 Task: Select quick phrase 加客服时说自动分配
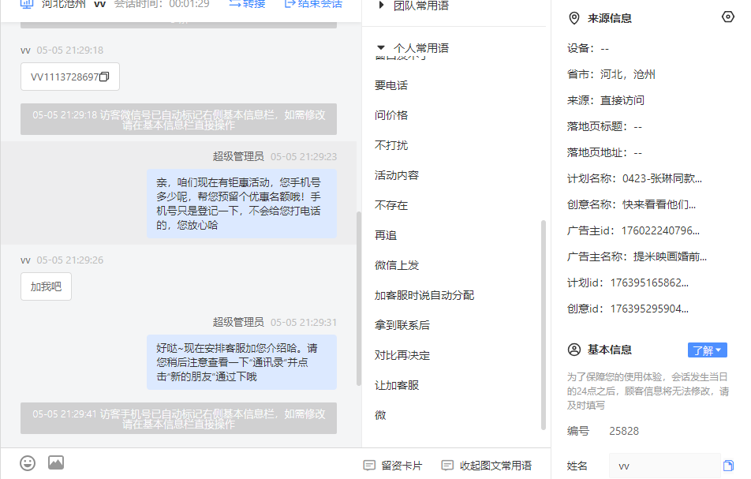click(424, 295)
